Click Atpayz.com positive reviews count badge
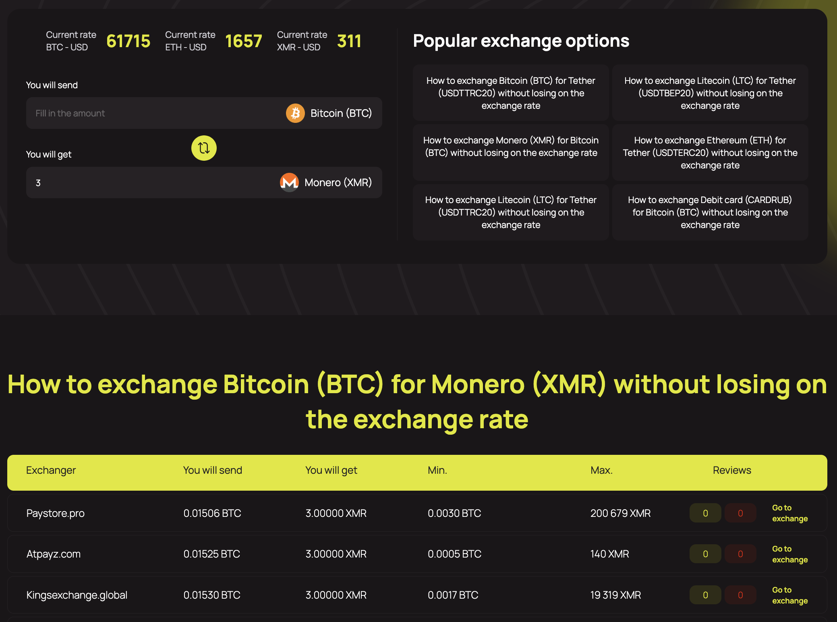 [x=705, y=554]
